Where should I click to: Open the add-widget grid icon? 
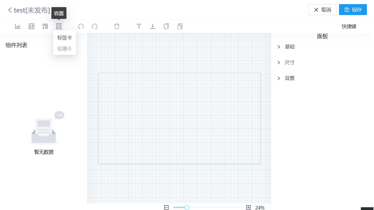(45, 26)
